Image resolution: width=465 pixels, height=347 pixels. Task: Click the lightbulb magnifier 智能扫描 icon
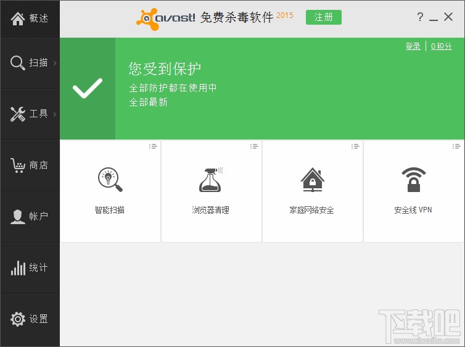[x=110, y=180]
